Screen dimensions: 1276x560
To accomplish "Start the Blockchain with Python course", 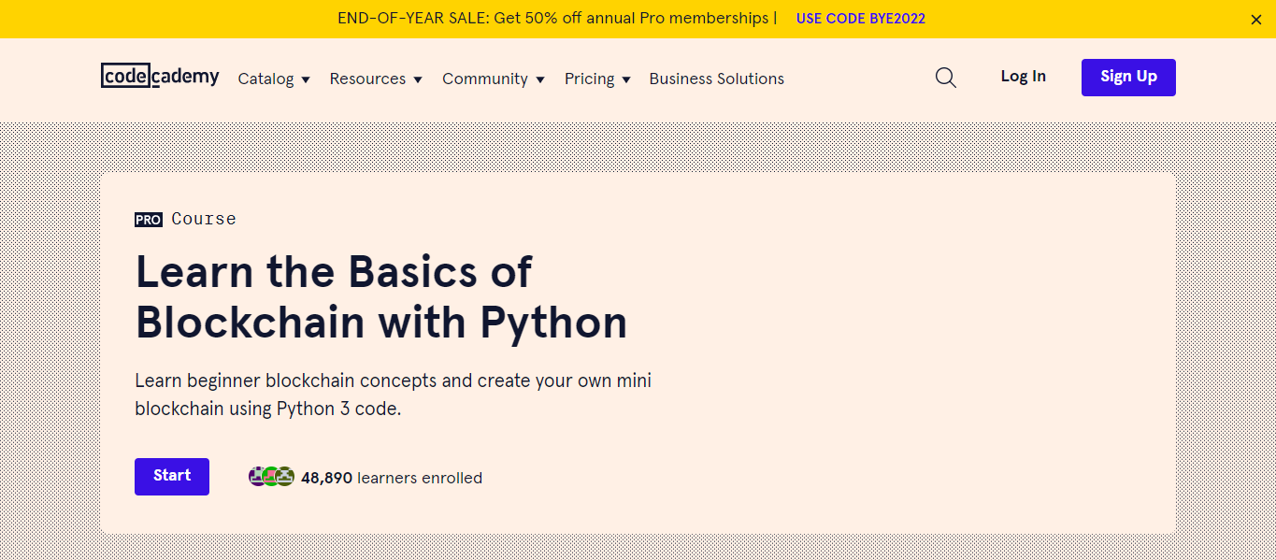I will pyautogui.click(x=172, y=476).
